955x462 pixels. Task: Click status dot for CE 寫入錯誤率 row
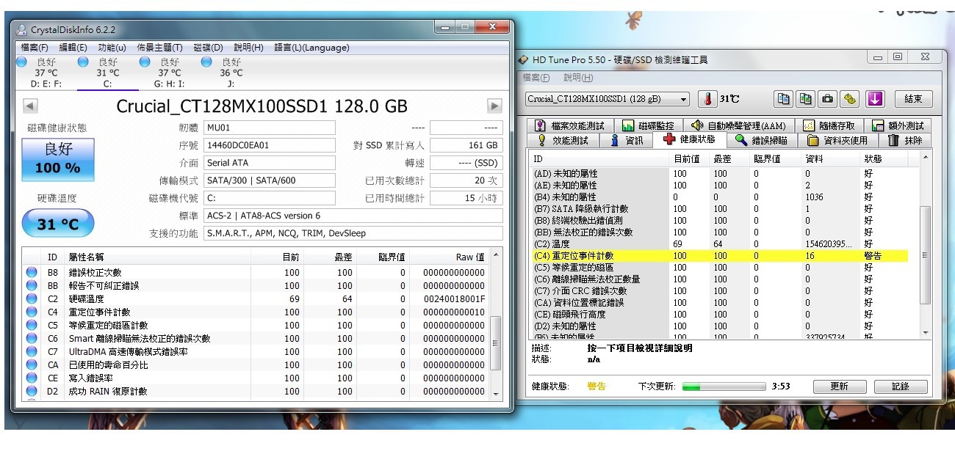[x=32, y=378]
